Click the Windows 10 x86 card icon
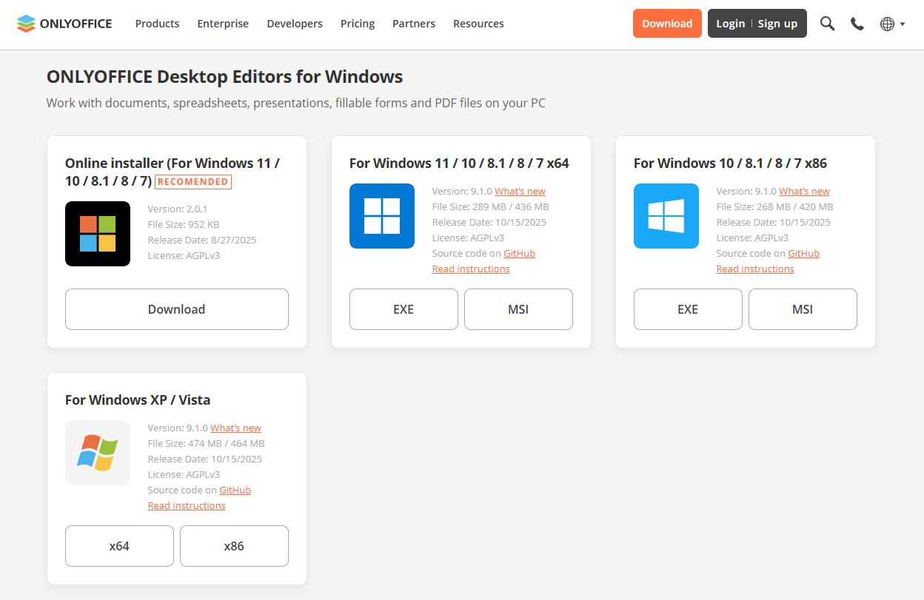Image resolution: width=924 pixels, height=600 pixels. pyautogui.click(x=666, y=216)
